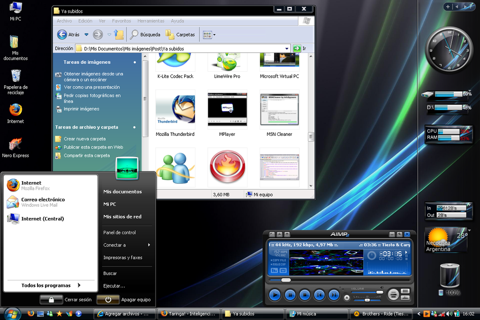Mute AIMP using the speaker icon above the volume

click(x=382, y=288)
